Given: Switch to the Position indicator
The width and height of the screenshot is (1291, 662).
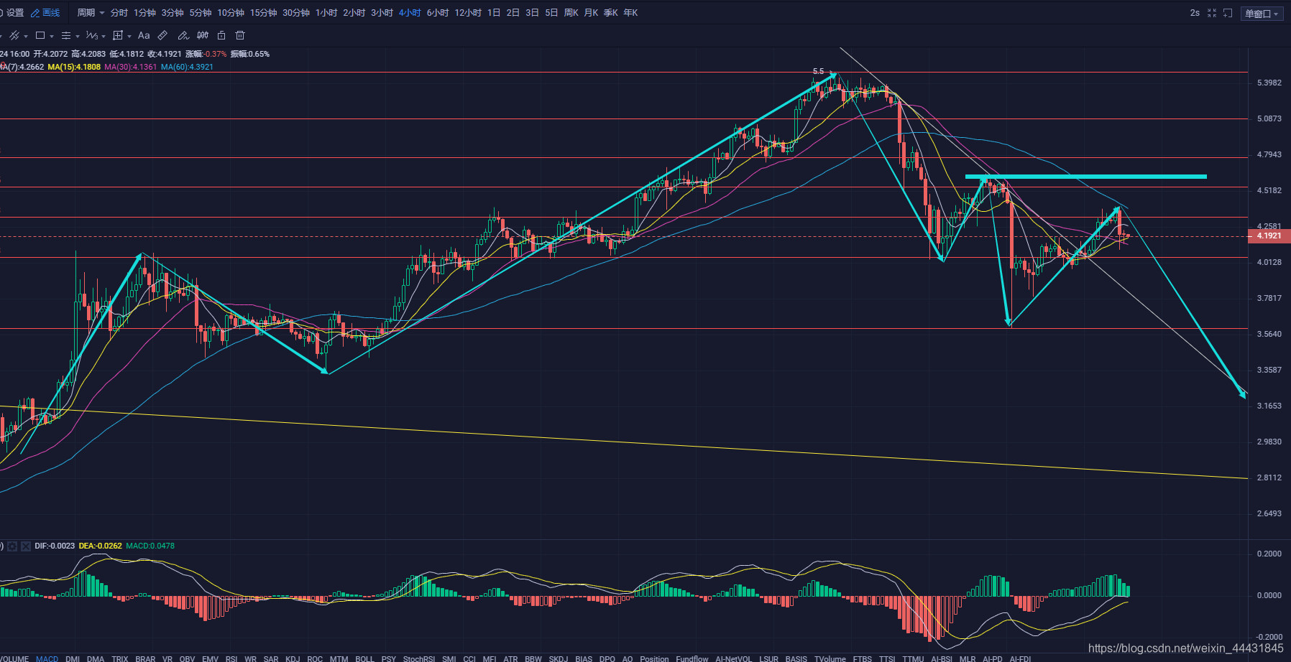Looking at the screenshot, I should (654, 658).
